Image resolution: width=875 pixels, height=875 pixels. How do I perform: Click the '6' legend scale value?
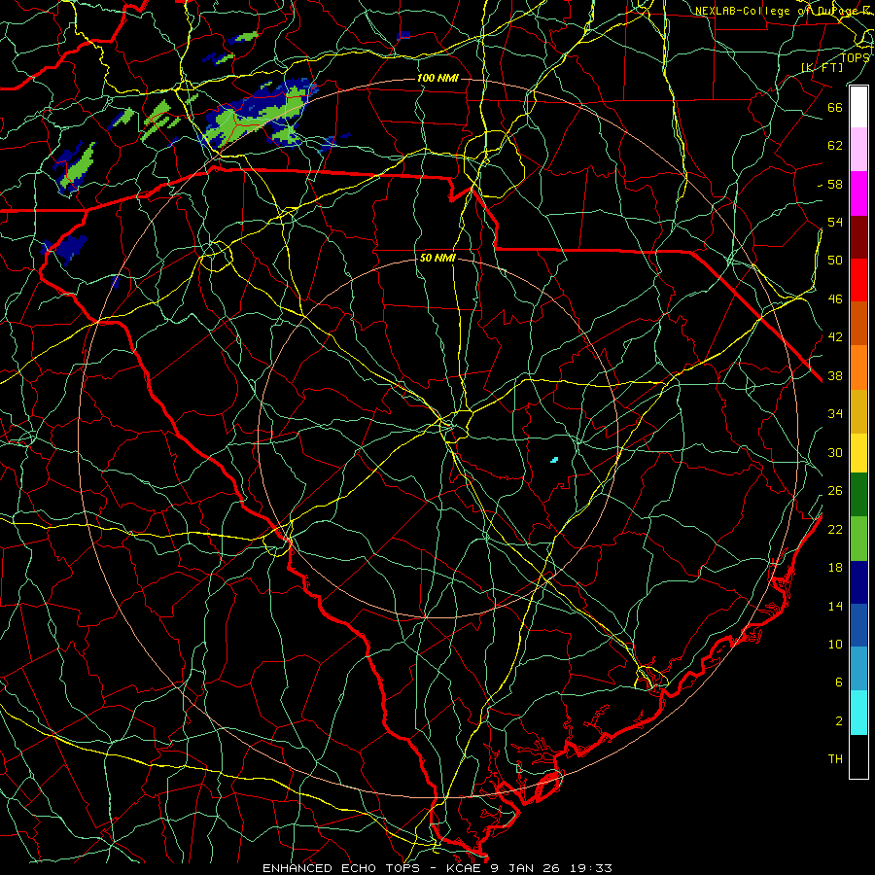point(839,682)
